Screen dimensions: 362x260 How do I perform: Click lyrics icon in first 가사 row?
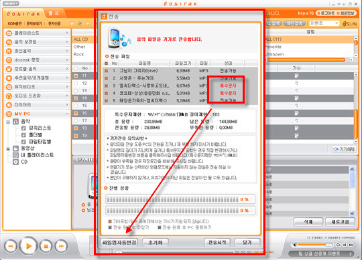click(296, 76)
